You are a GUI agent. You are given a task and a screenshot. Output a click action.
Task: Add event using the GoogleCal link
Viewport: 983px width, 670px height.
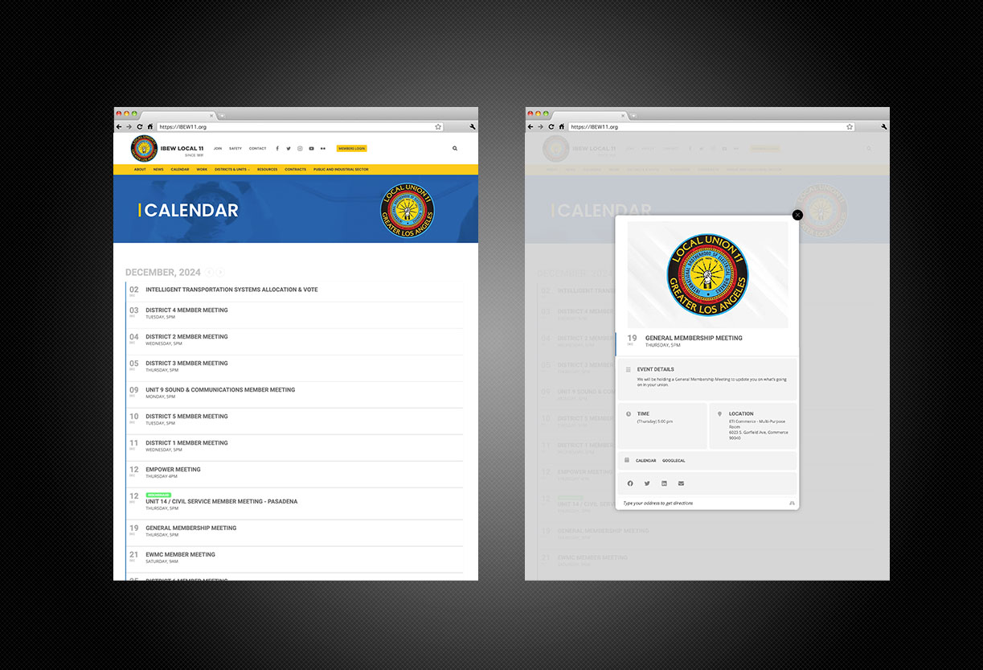[x=674, y=461]
